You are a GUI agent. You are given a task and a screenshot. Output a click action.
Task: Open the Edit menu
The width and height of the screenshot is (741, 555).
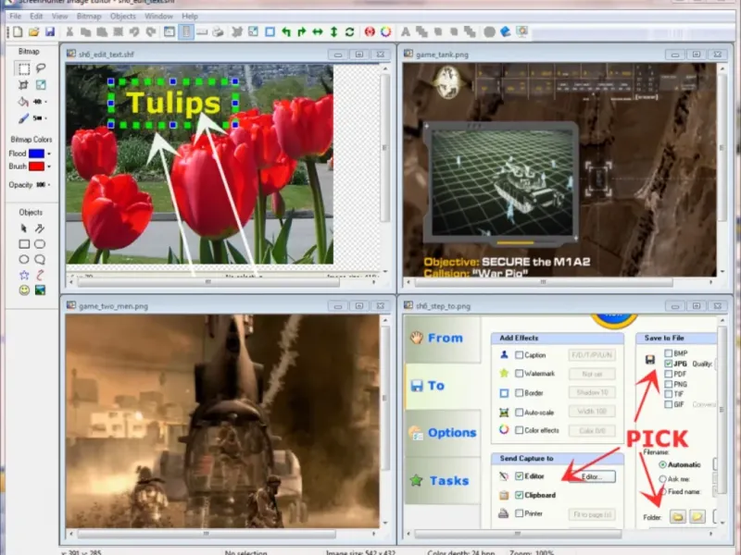[x=36, y=16]
